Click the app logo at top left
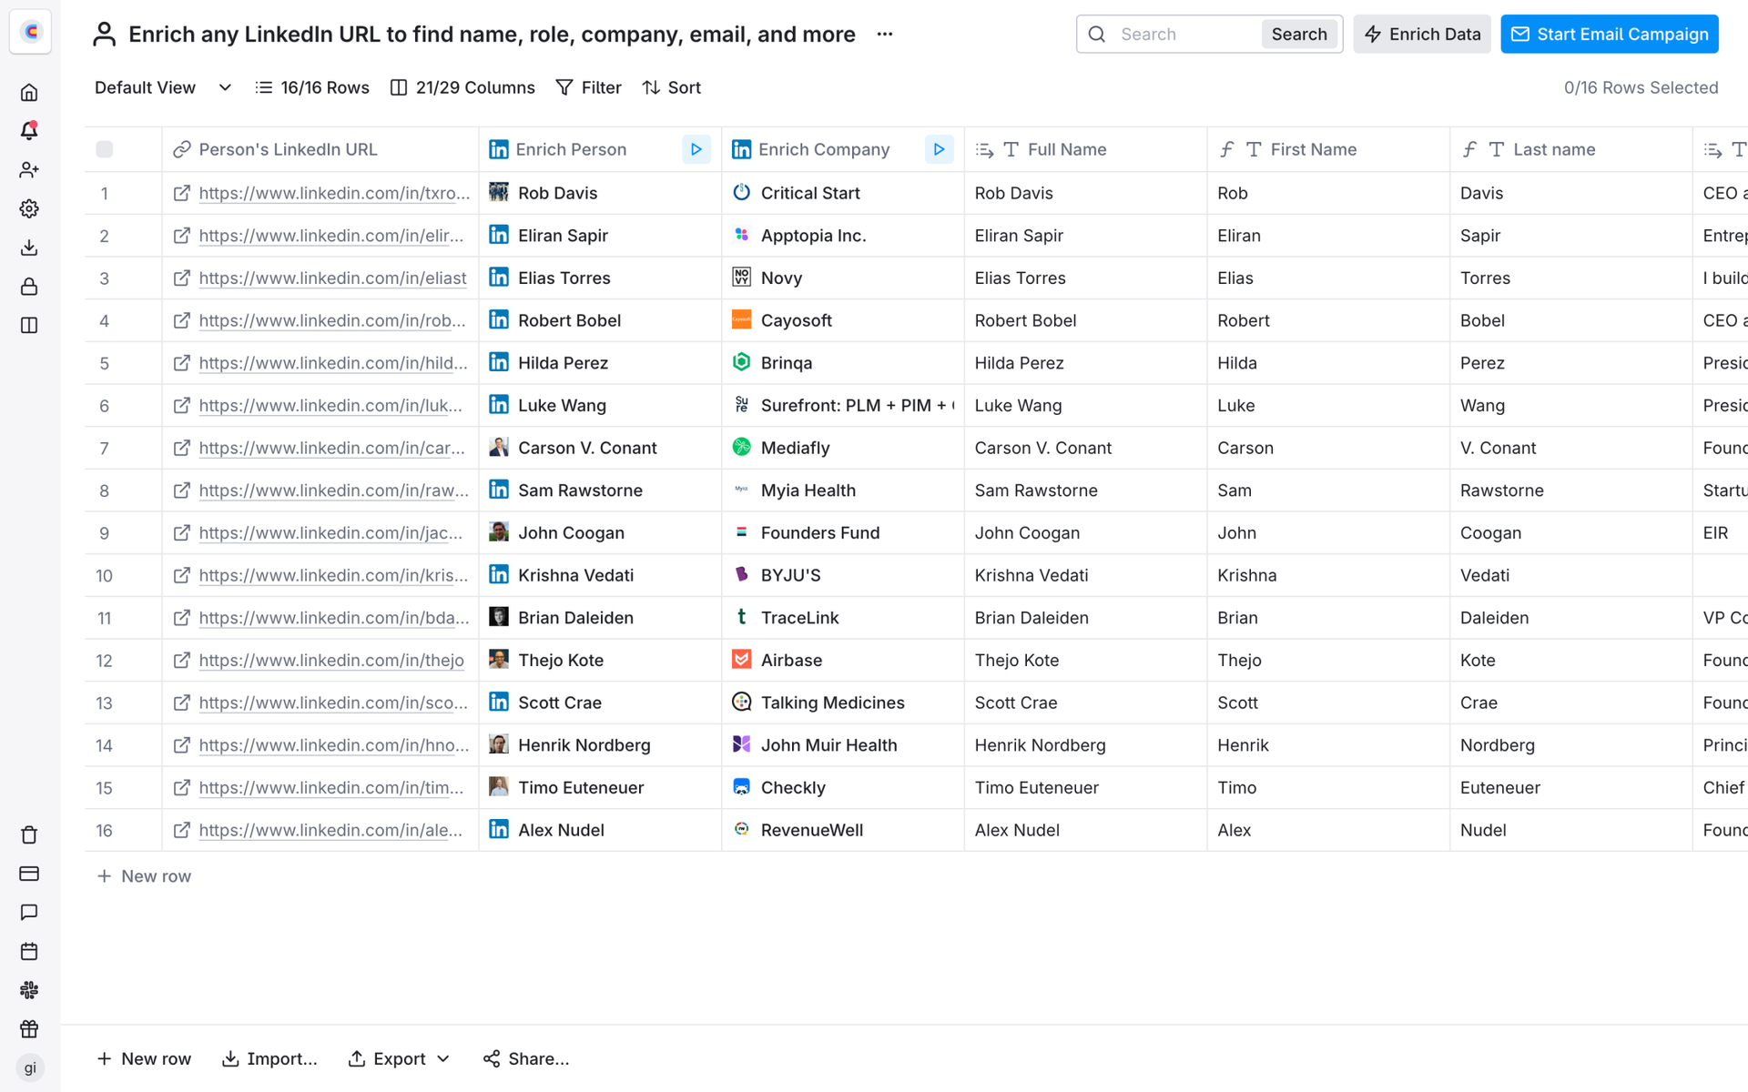1748x1092 pixels. (30, 32)
